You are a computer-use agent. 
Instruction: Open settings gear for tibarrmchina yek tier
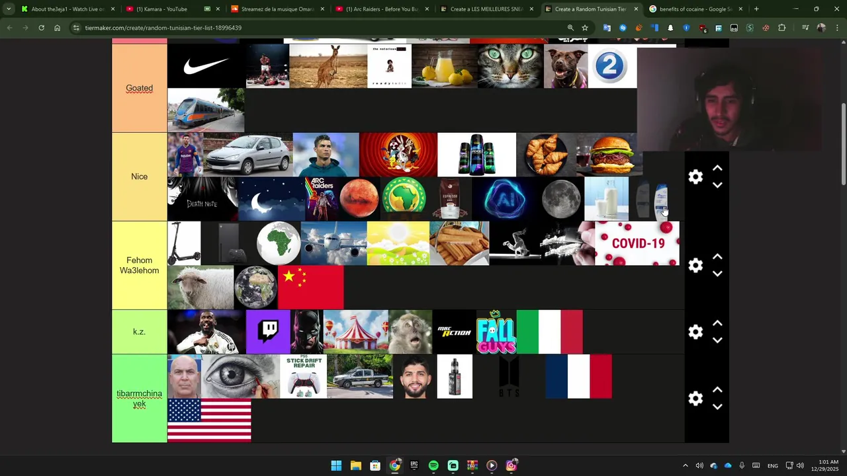695,398
